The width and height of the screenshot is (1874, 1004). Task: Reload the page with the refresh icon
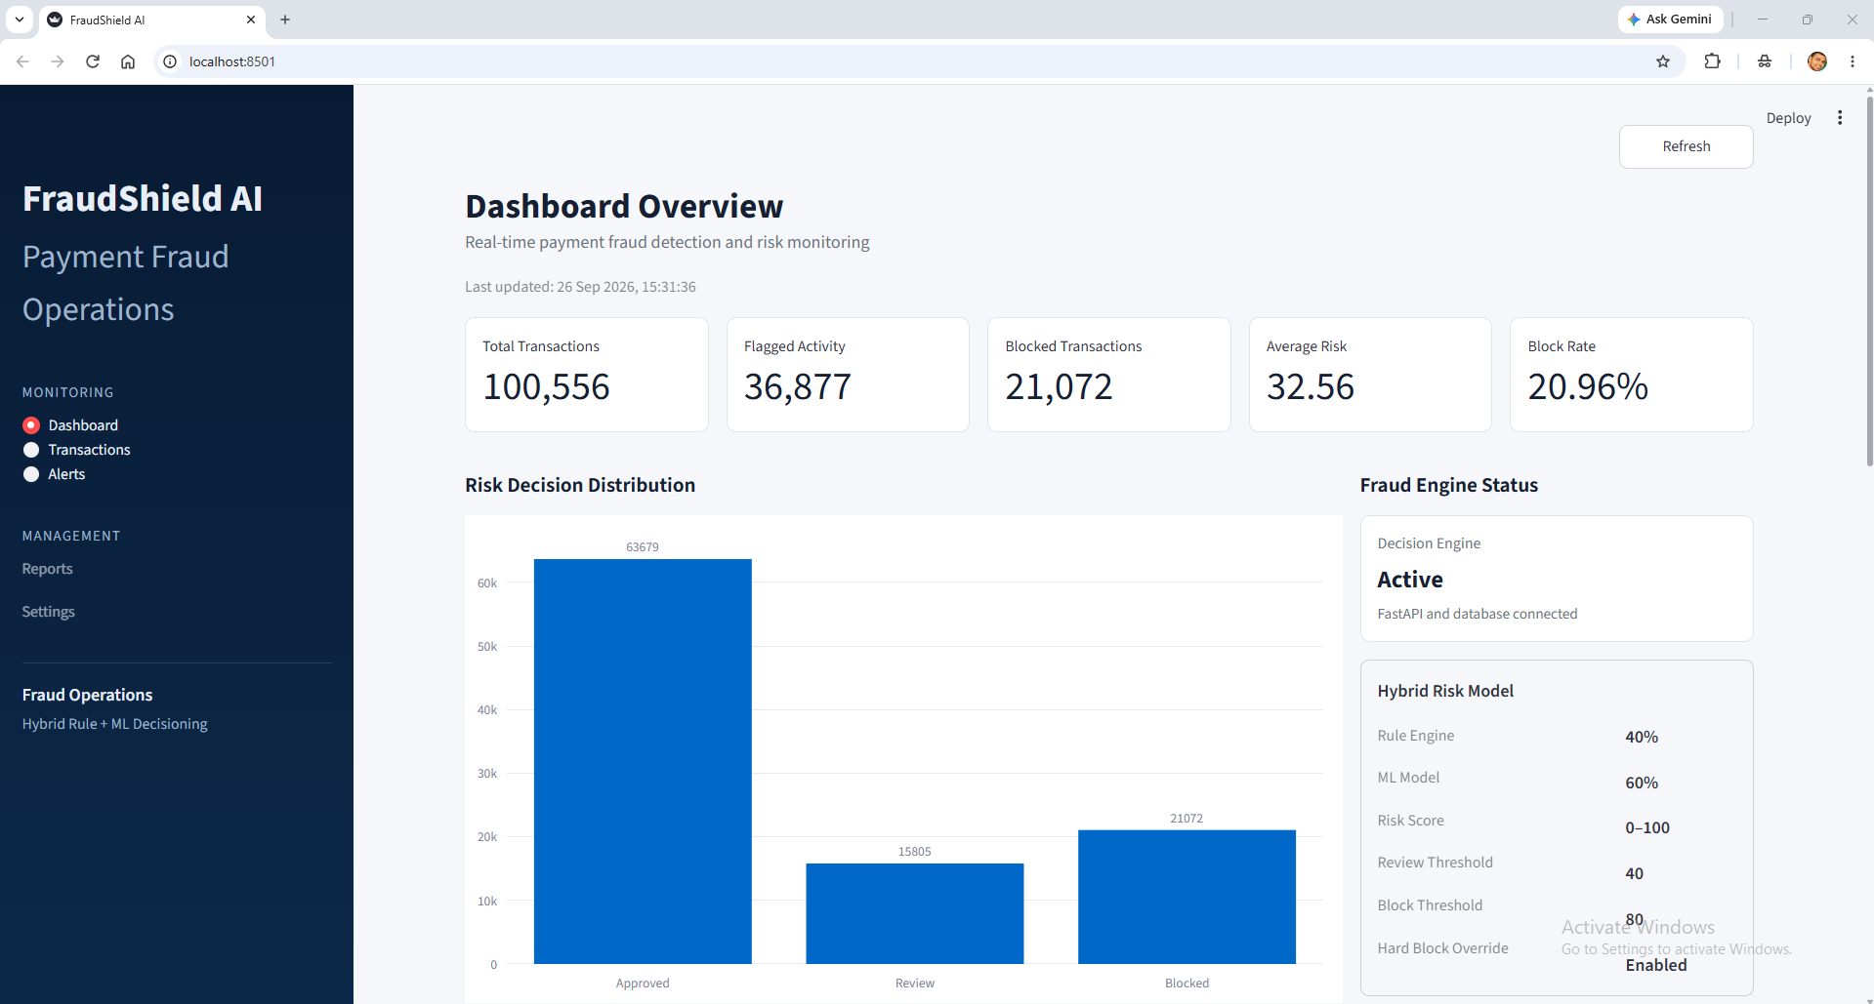[93, 61]
